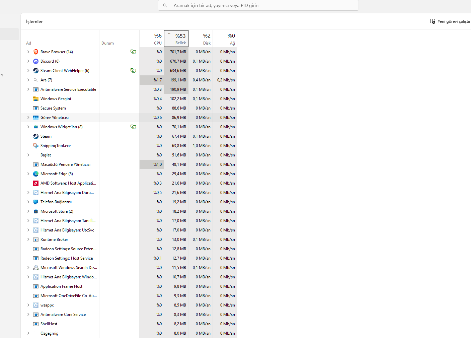Expand the Microsoft Edge process group
This screenshot has height=338, width=471.
coord(28,174)
